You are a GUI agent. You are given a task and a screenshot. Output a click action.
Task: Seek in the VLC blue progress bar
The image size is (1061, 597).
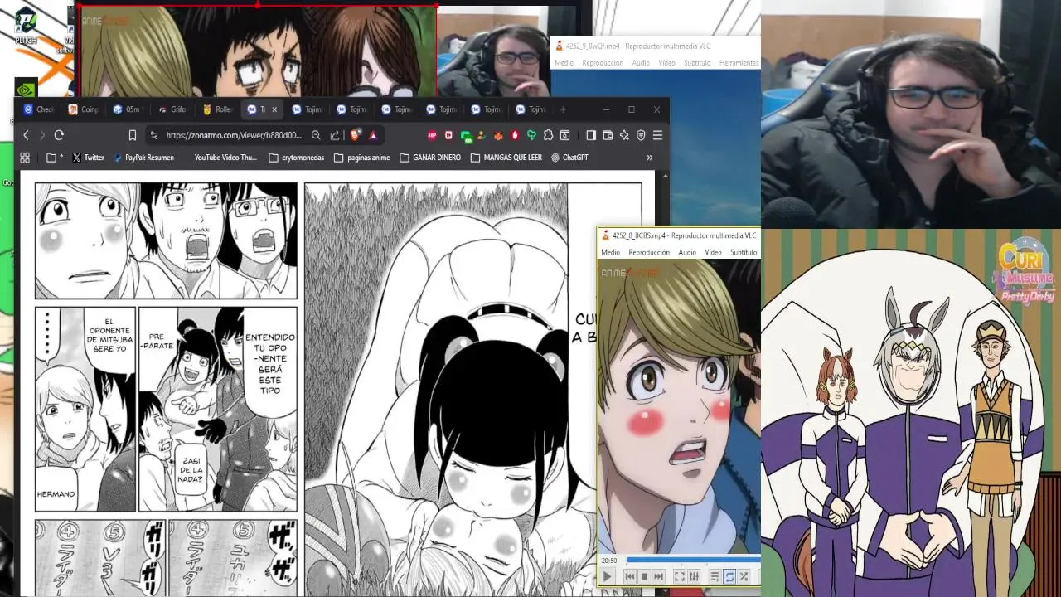coord(692,561)
